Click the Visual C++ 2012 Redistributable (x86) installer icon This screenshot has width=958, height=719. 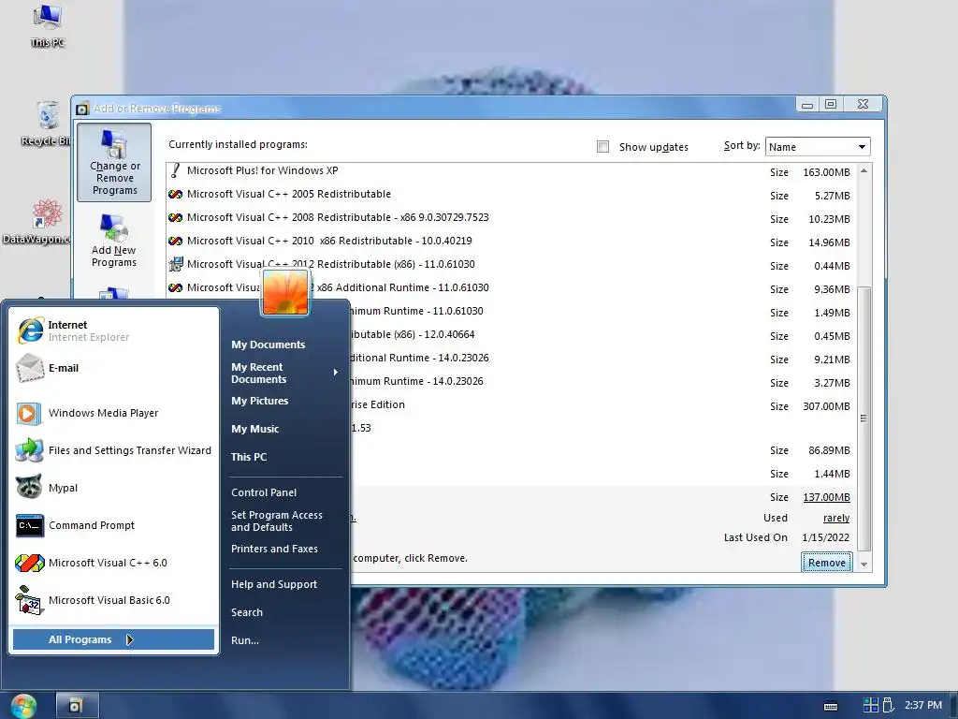(175, 264)
